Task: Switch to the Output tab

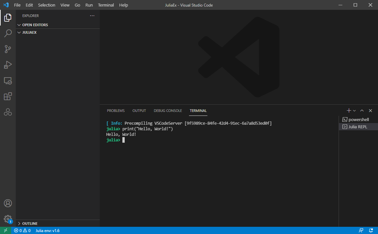Action: point(139,111)
